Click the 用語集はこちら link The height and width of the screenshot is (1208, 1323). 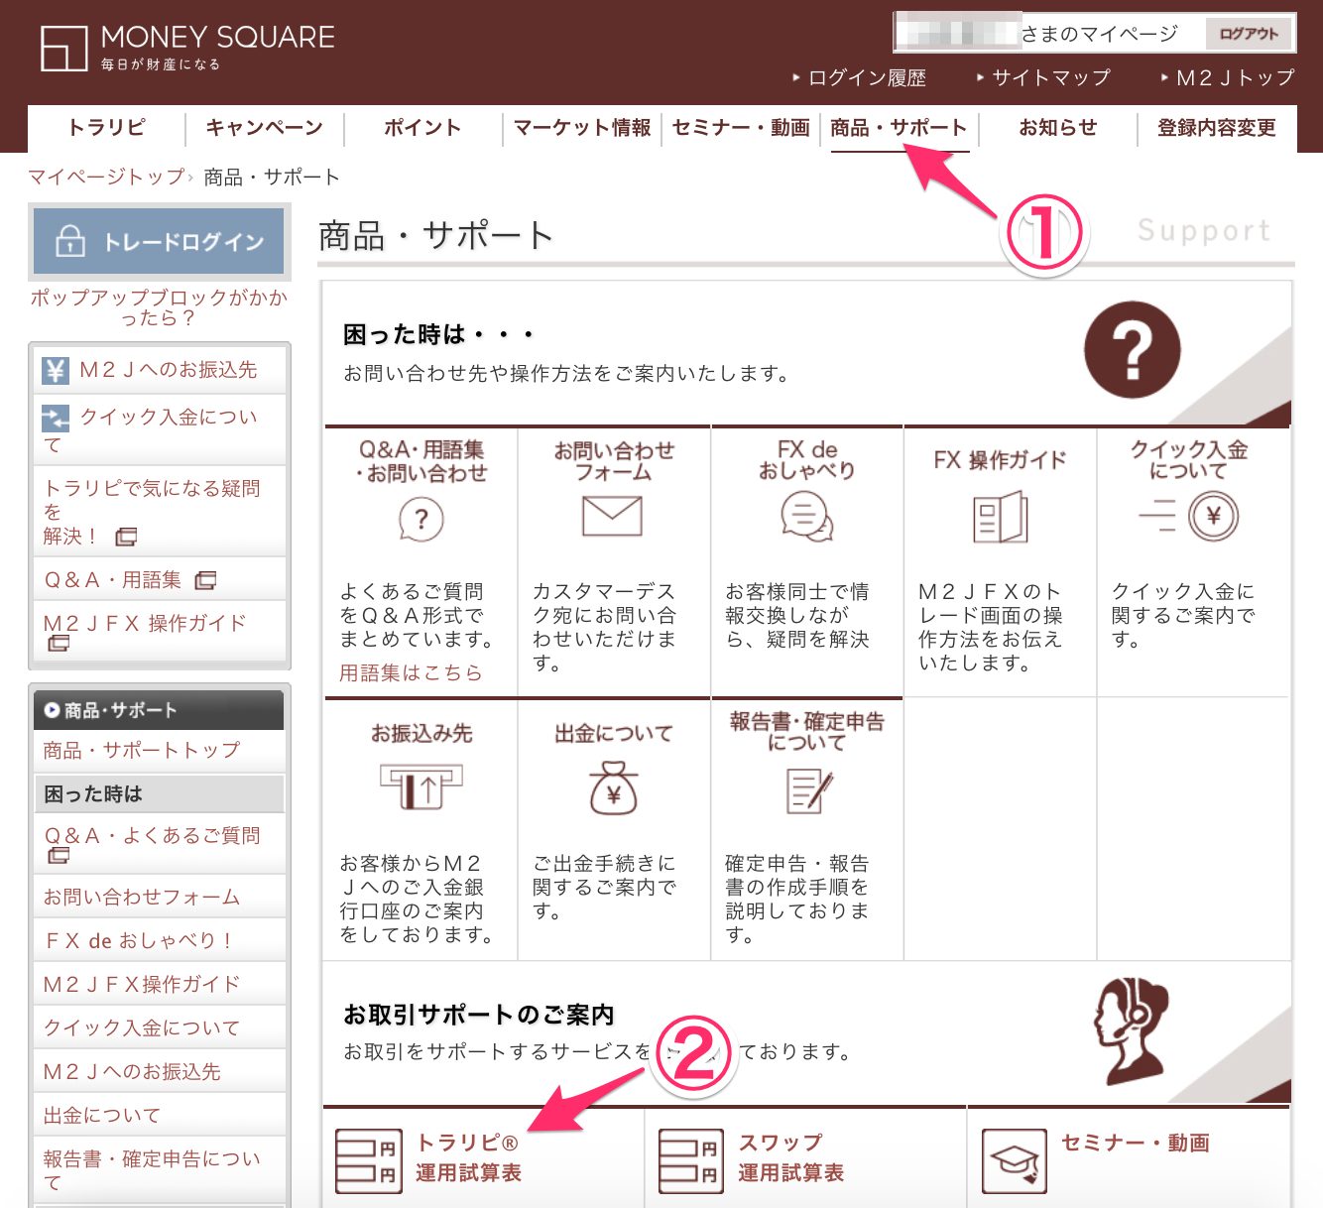[411, 672]
